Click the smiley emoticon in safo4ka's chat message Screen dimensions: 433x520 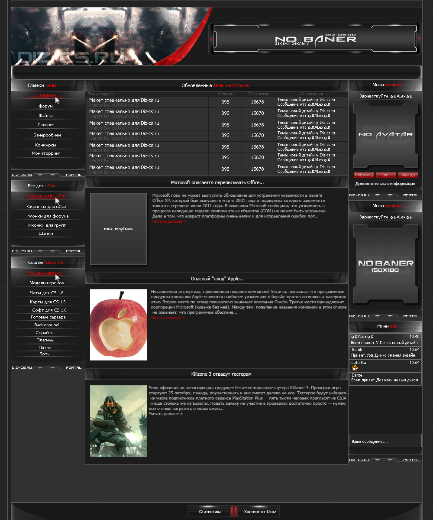(x=355, y=368)
